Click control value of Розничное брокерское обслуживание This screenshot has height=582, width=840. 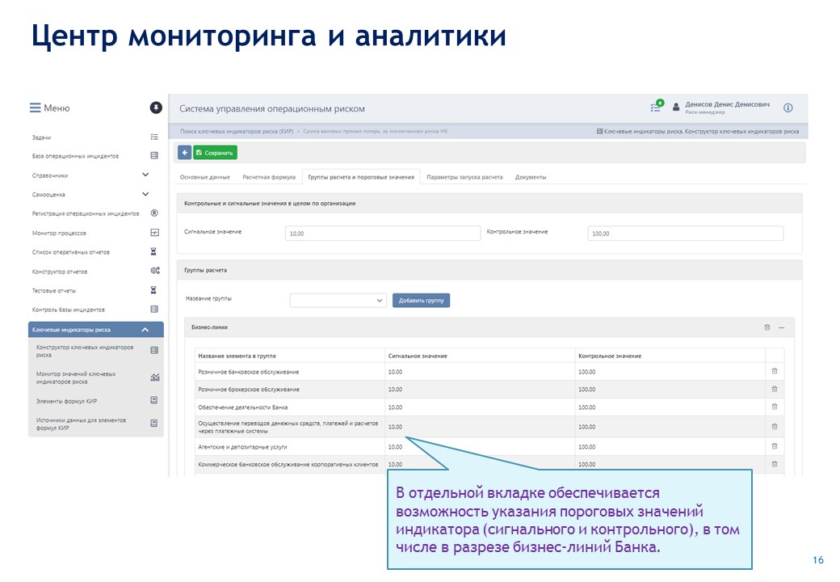[586, 390]
